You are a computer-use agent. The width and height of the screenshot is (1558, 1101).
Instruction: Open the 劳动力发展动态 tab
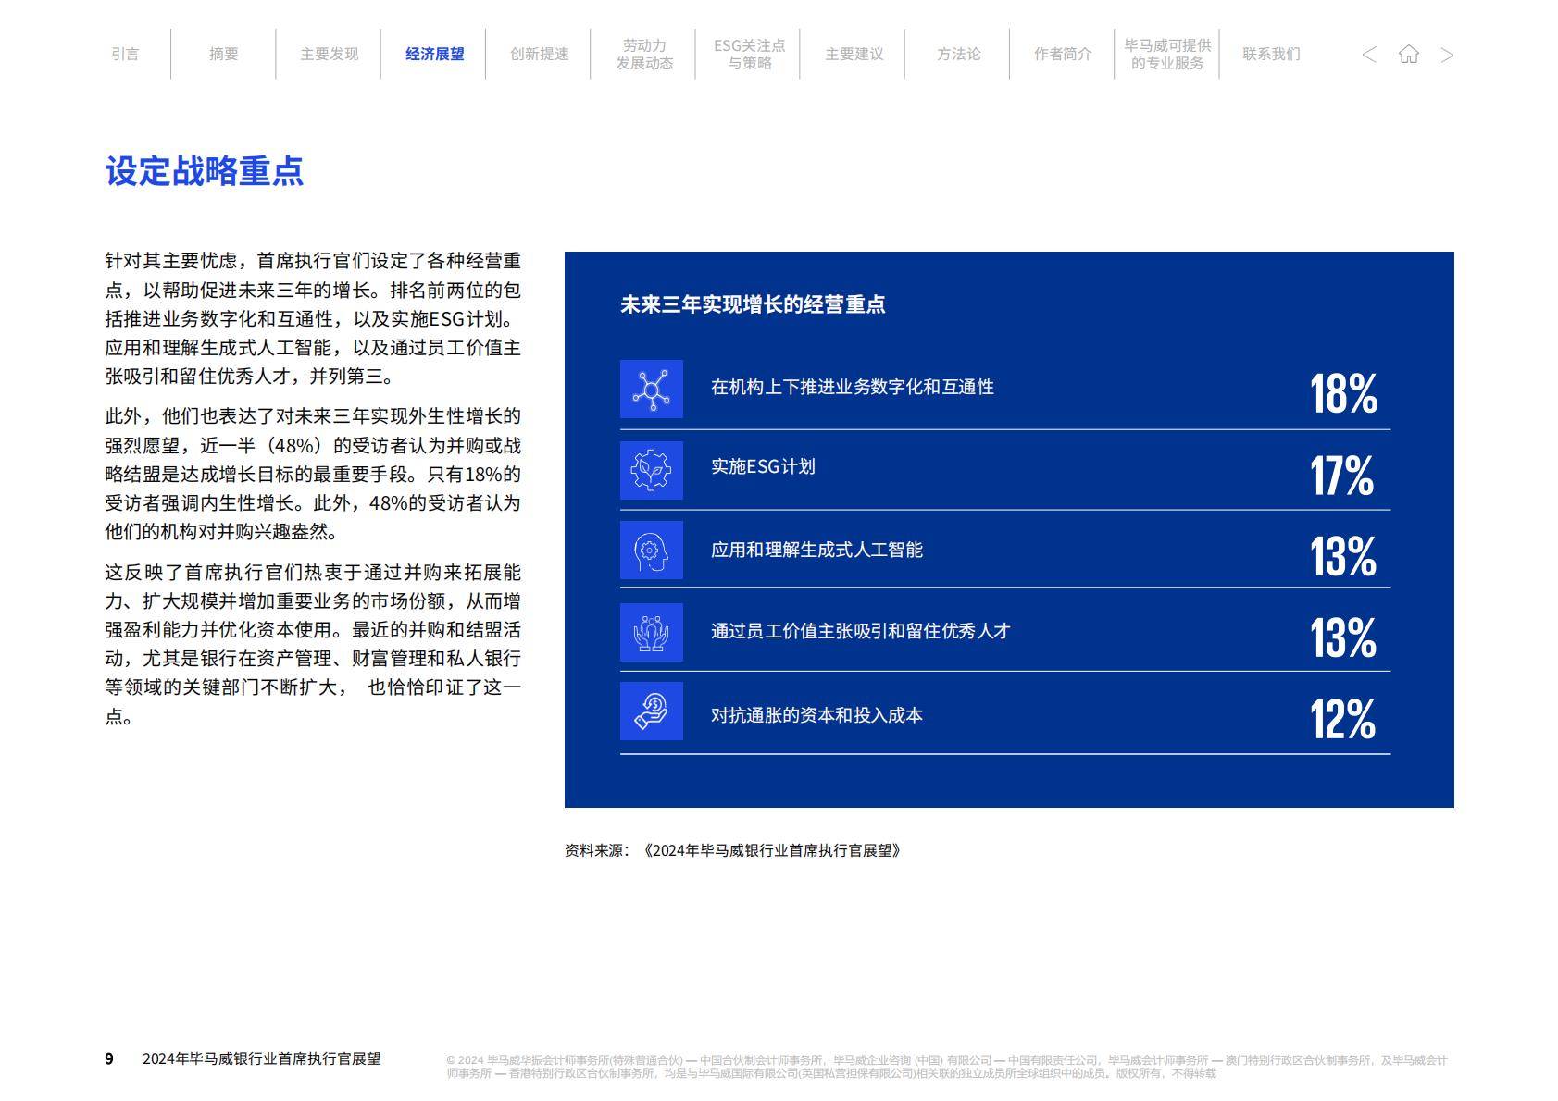pos(644,54)
